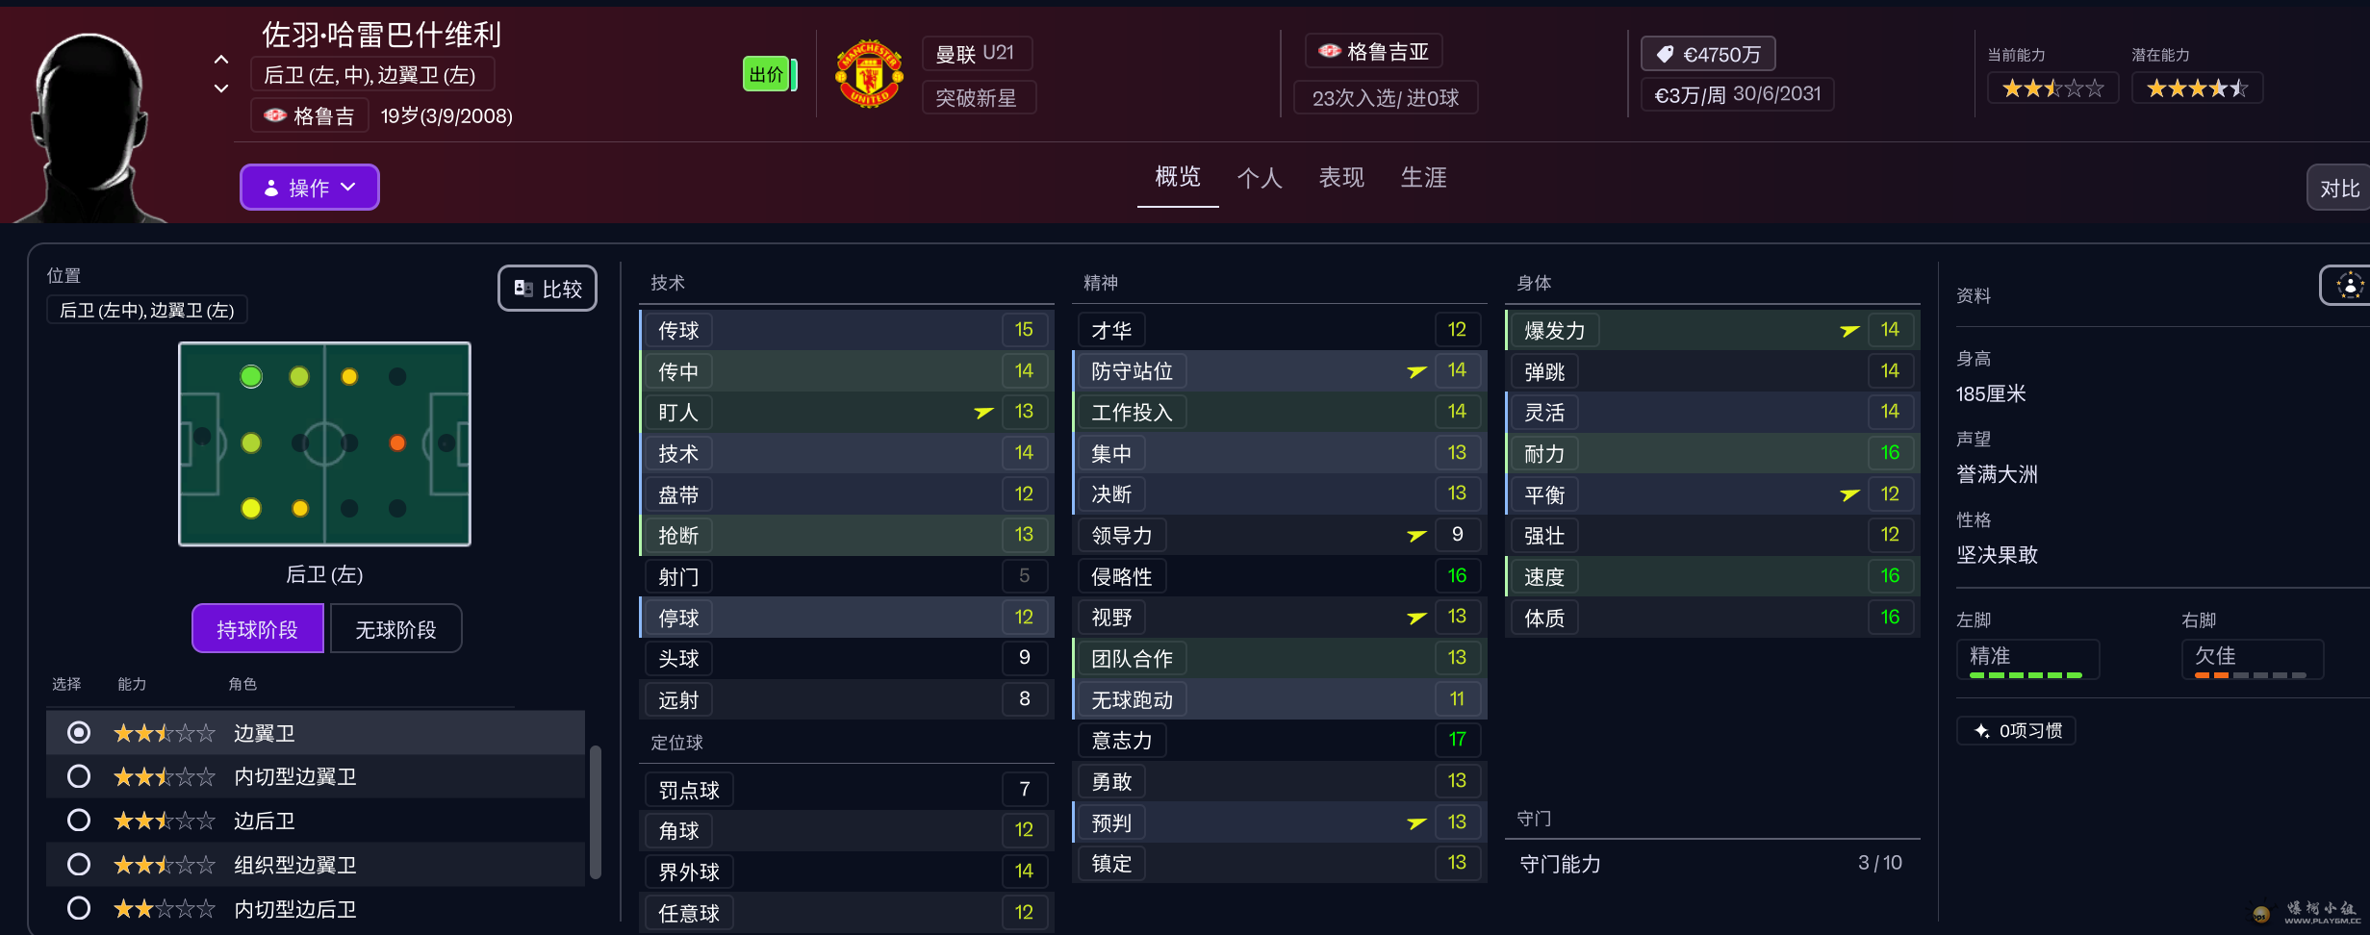
Task: Click the 盯人 attribute highlight arrow icon
Action: 983,413
